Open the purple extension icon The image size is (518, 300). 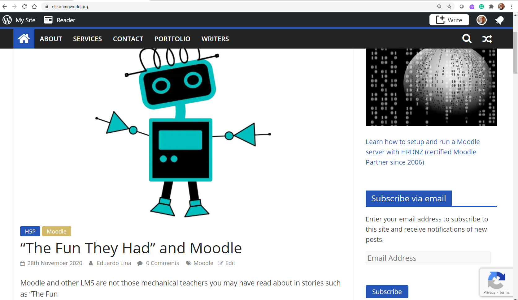click(x=472, y=6)
